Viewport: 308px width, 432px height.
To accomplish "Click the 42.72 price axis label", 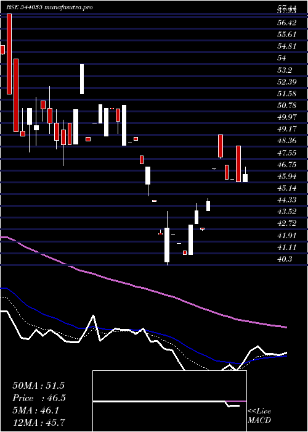I will (x=287, y=224).
